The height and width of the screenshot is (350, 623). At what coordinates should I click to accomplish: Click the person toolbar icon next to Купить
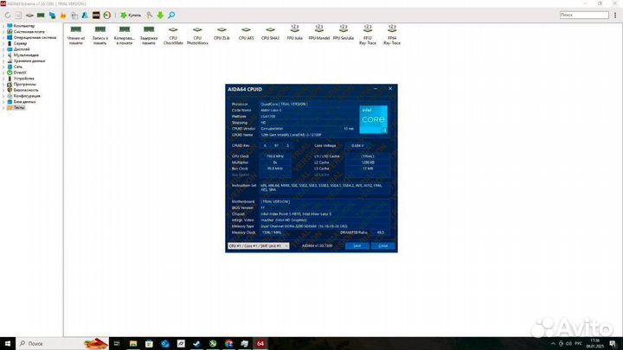149,15
